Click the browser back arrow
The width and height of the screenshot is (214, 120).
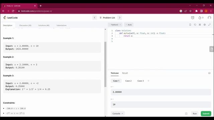[4, 11]
